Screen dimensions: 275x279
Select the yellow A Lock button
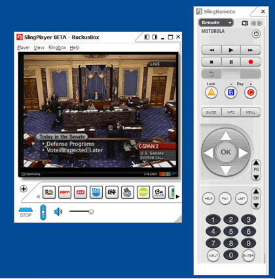[211, 93]
